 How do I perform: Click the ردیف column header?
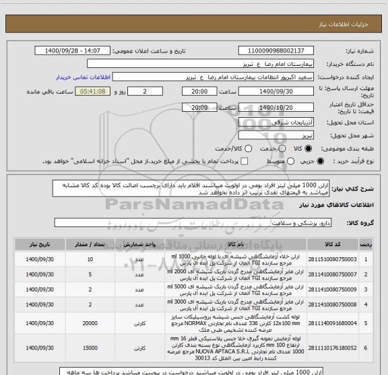coord(366,244)
